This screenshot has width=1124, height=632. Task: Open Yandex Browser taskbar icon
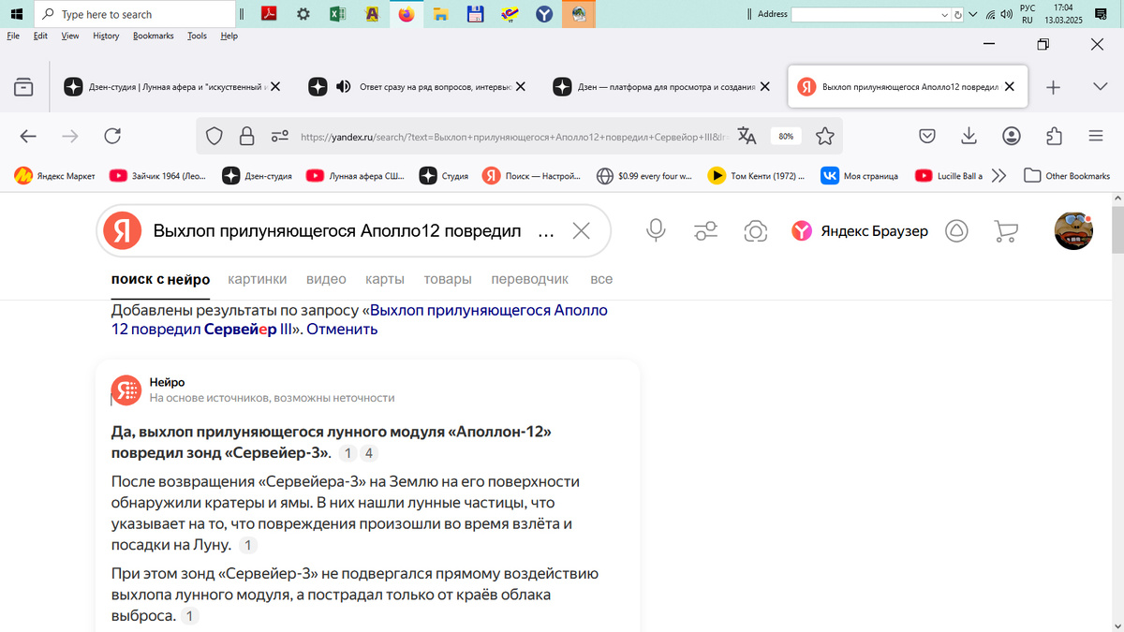[544, 14]
